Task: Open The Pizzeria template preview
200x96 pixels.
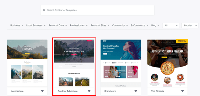Action: pos(167,63)
